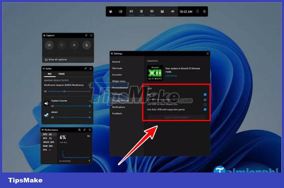Open the Xbox home button on Game Bar
Viewport: 284px width, 188px height.
click(110, 12)
